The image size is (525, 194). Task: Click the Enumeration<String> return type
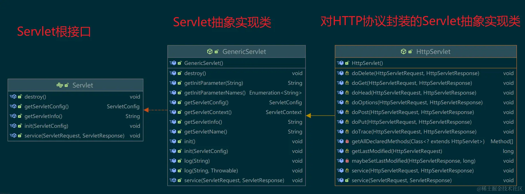pyautogui.click(x=275, y=93)
